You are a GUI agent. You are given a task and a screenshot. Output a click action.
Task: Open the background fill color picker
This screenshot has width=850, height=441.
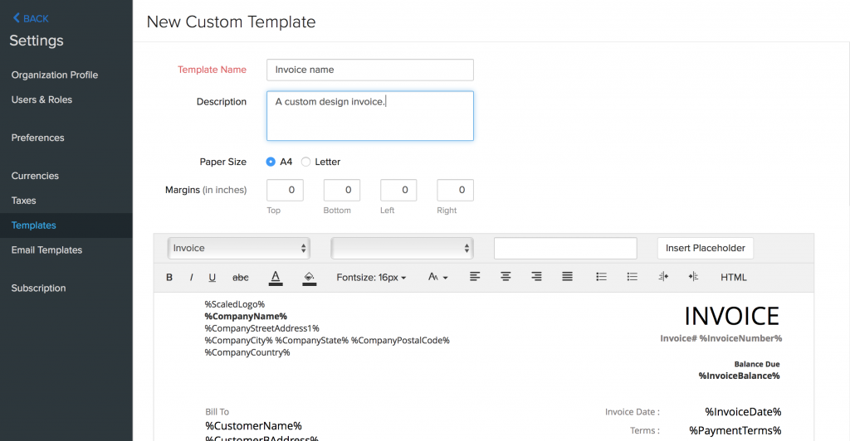pyautogui.click(x=309, y=278)
